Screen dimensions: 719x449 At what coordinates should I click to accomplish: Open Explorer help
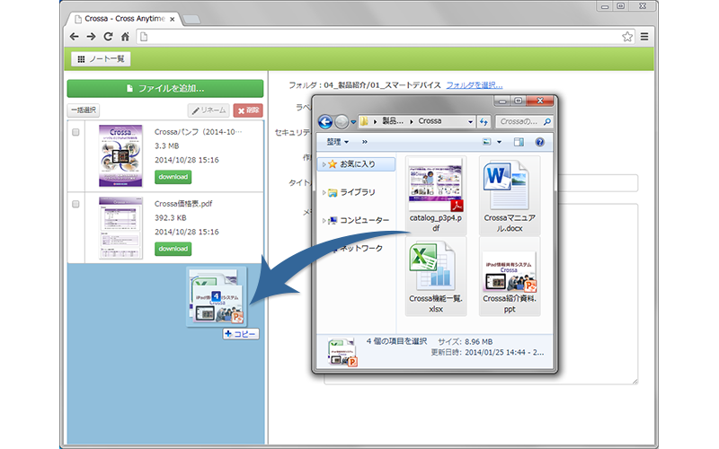pyautogui.click(x=540, y=142)
